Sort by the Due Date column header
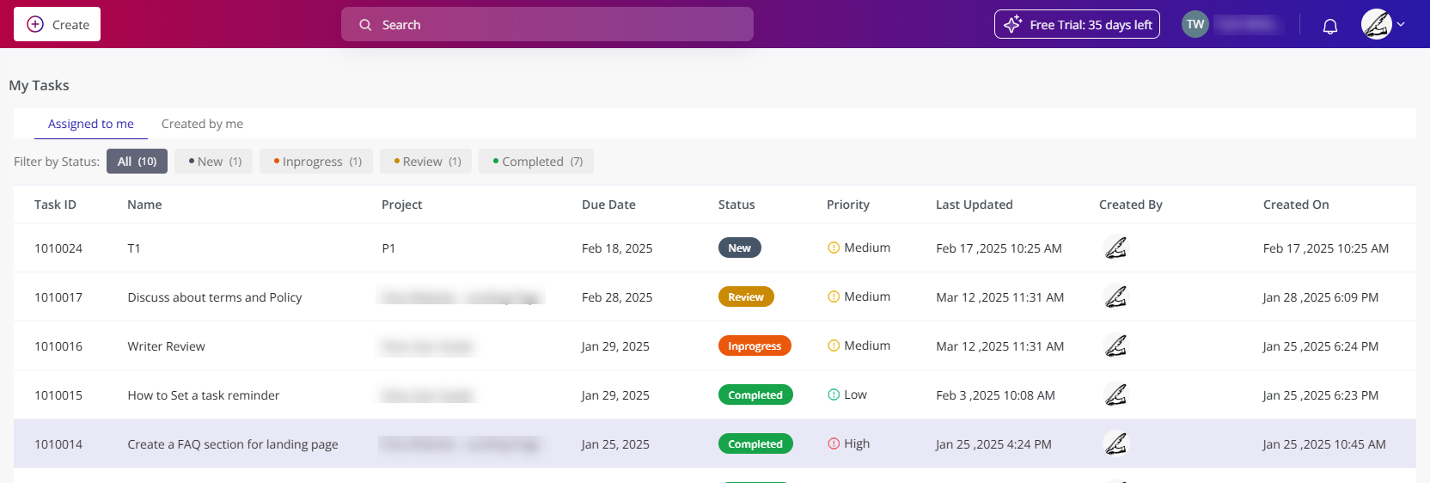The image size is (1430, 483). 608,205
